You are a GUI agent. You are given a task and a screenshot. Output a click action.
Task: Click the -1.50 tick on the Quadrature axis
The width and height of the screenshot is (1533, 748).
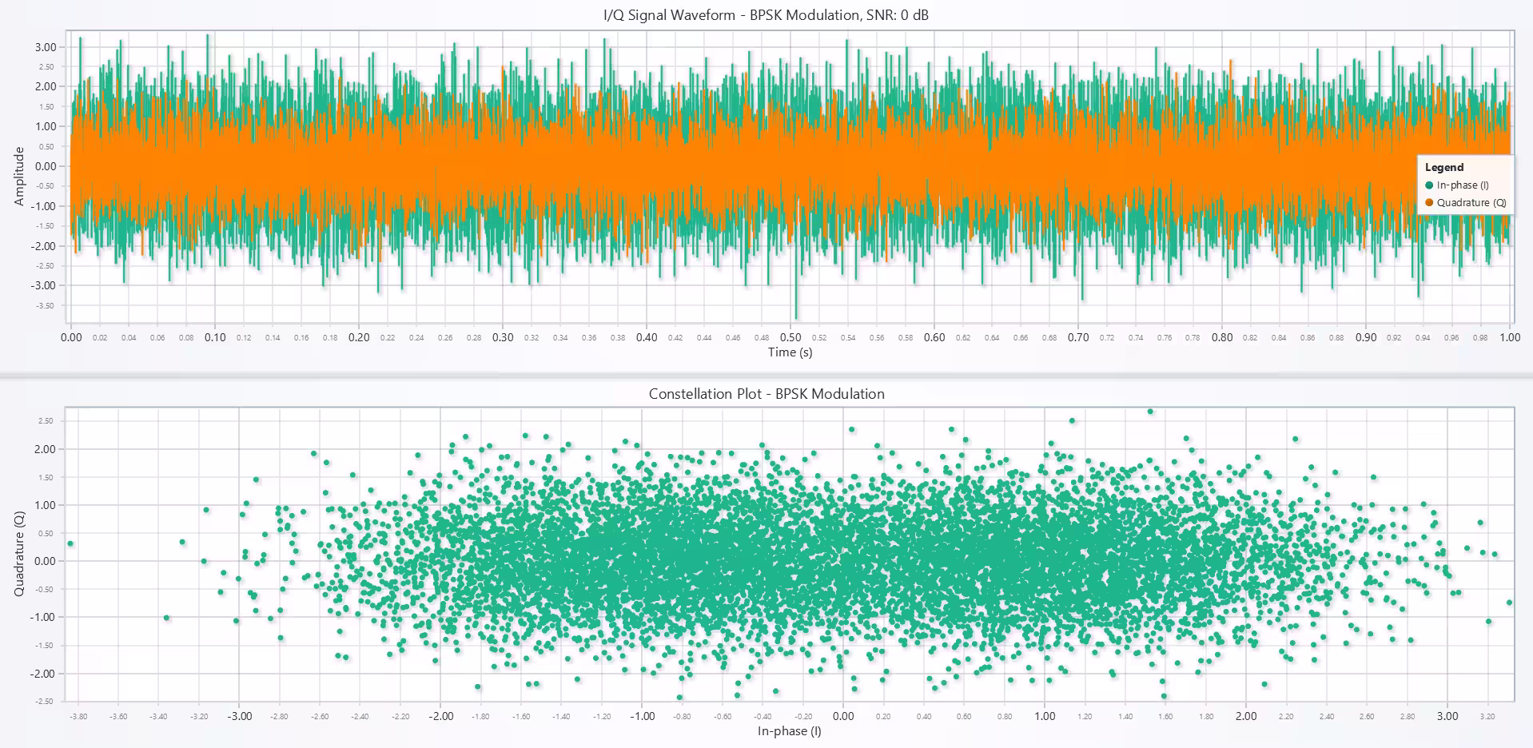(x=44, y=646)
